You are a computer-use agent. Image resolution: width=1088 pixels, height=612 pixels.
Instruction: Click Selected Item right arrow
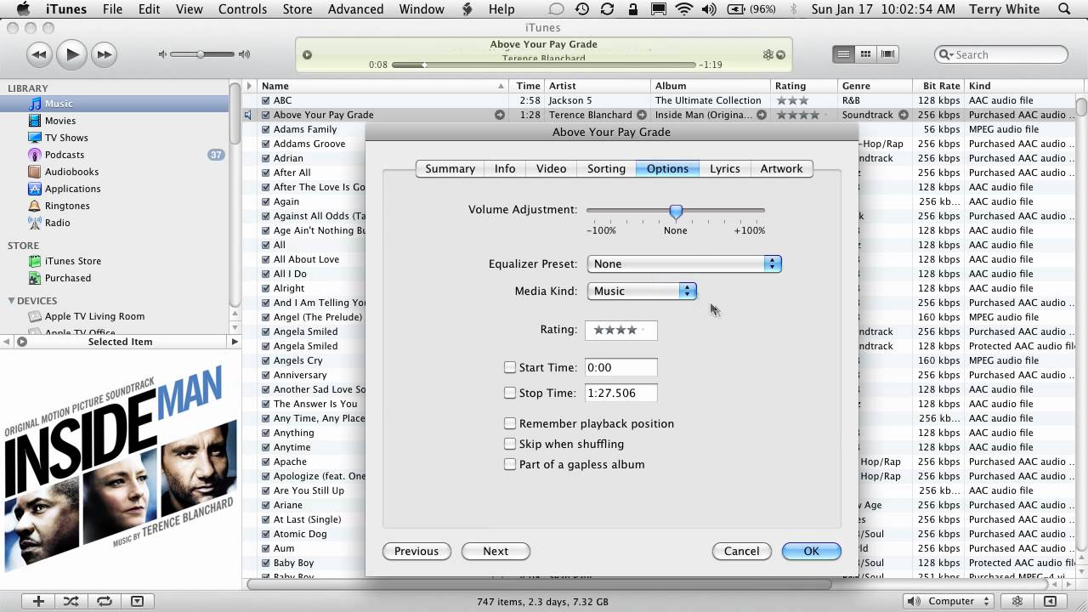[235, 342]
